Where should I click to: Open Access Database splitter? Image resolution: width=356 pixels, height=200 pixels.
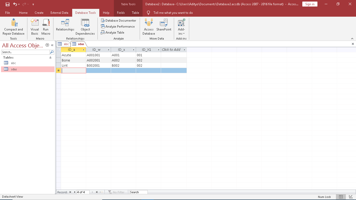click(x=149, y=23)
